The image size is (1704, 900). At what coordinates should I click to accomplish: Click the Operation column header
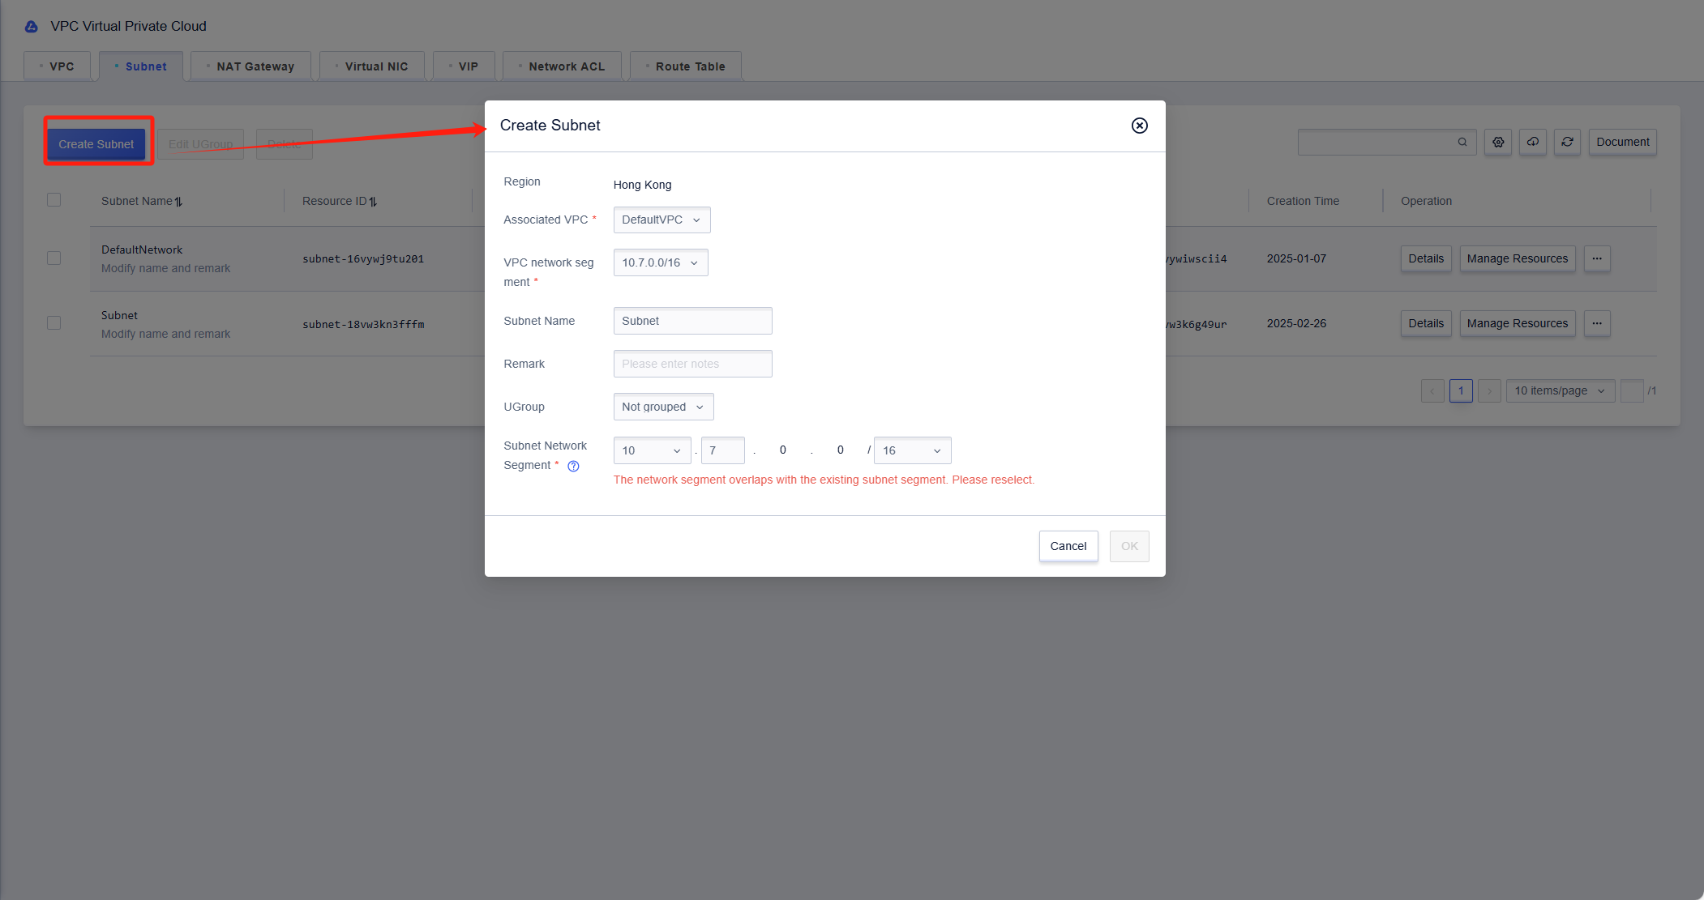coord(1426,202)
